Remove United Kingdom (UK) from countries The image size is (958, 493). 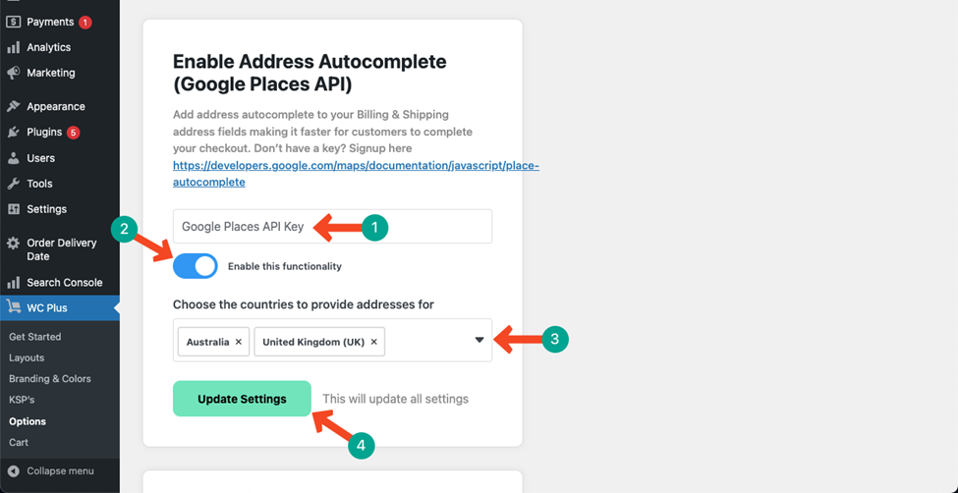coord(374,342)
